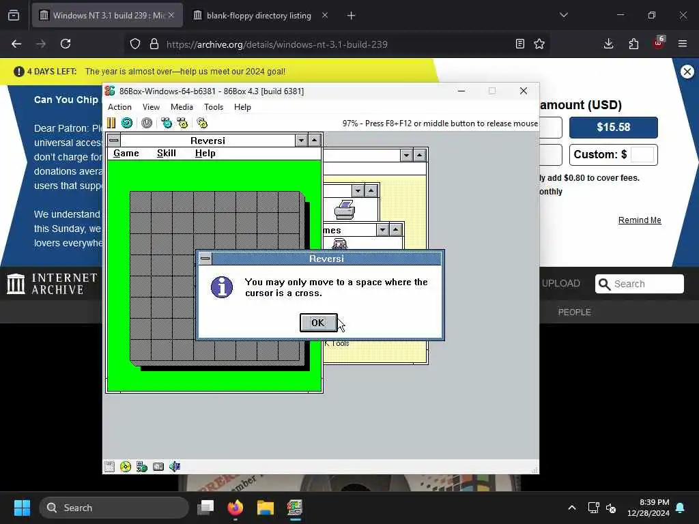Select the $15.58 donation amount
The height and width of the screenshot is (524, 699).
(614, 128)
